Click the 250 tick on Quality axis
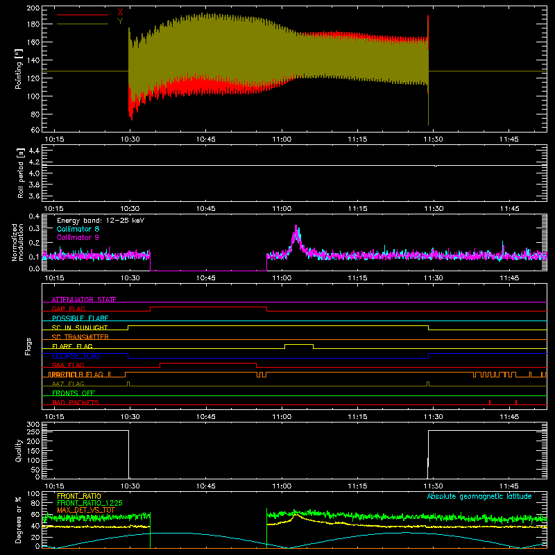Screen dimensions: 555x555 33,432
